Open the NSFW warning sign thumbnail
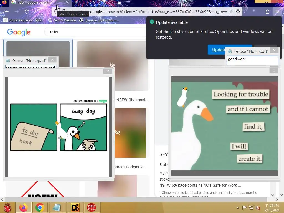Image resolution: width=284 pixels, height=213 pixels. (43, 189)
